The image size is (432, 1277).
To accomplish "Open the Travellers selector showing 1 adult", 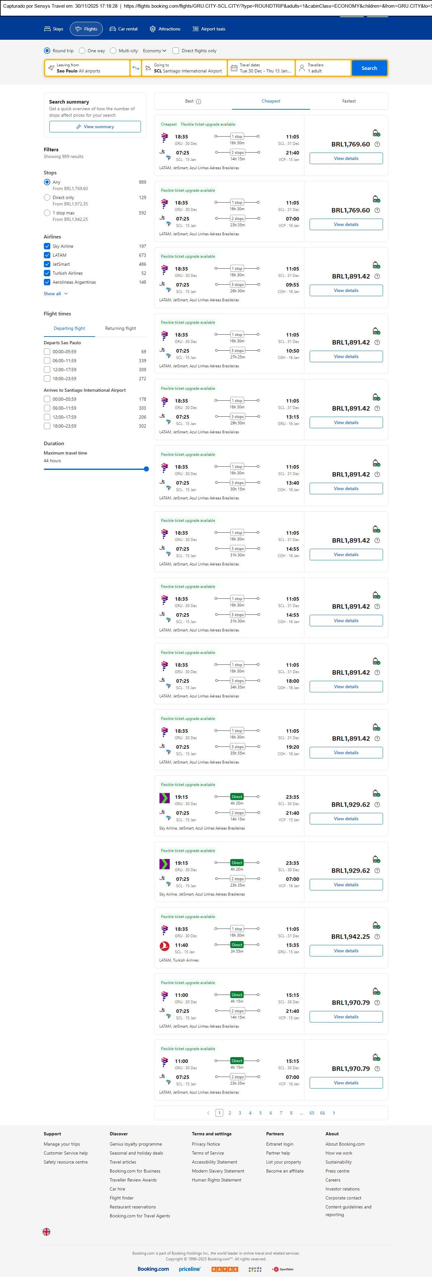I will click(x=323, y=68).
